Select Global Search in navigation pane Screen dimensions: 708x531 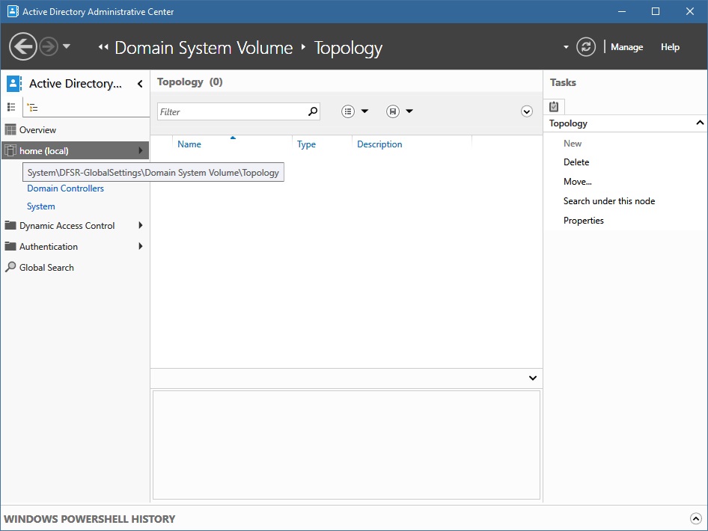[46, 268]
